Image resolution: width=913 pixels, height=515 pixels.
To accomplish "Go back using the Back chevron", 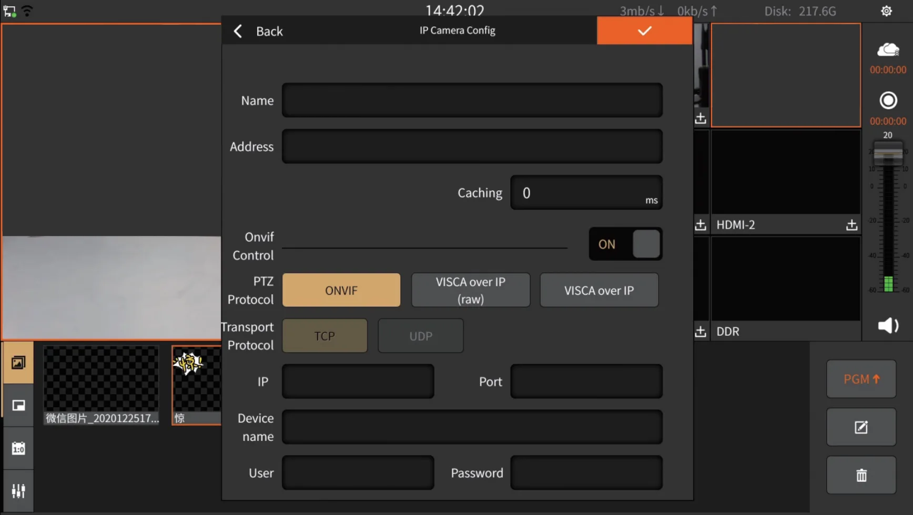I will pyautogui.click(x=258, y=31).
